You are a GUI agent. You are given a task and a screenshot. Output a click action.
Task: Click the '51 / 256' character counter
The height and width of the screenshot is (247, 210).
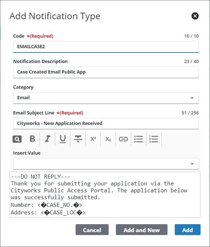190,113
